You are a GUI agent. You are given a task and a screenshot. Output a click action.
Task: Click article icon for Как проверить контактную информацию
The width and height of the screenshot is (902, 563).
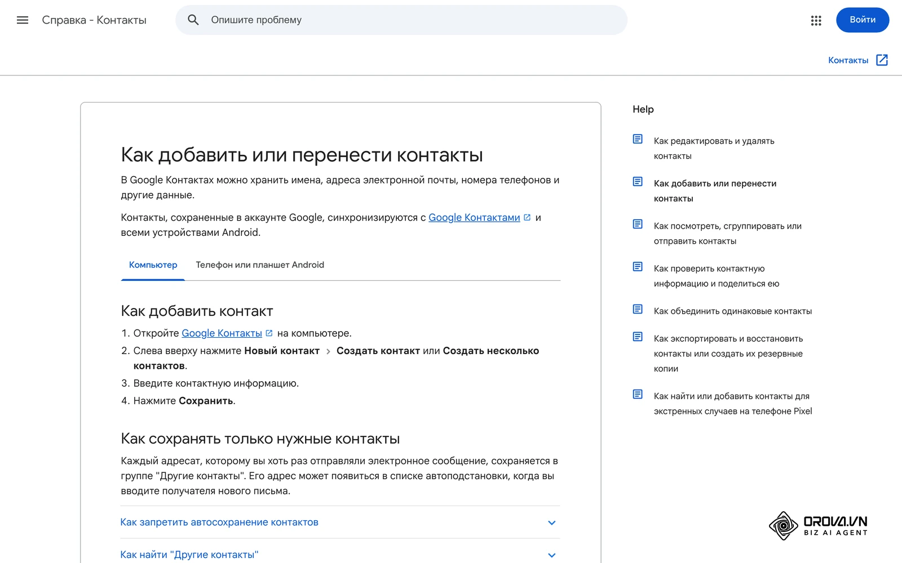(x=638, y=266)
